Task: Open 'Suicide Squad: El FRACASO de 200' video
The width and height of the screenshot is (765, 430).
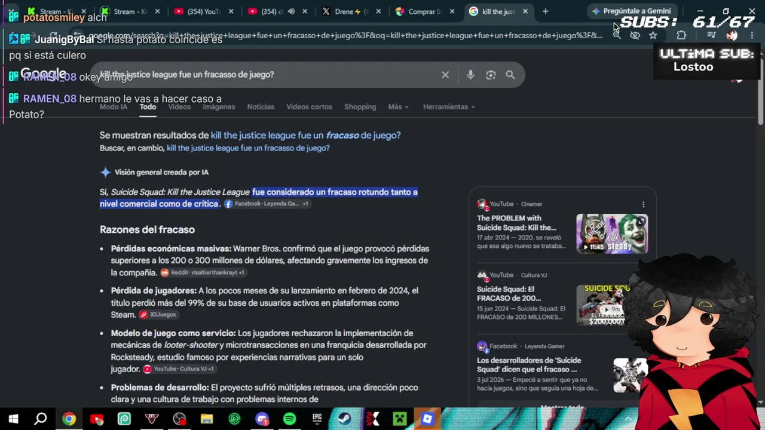Action: [x=509, y=294]
